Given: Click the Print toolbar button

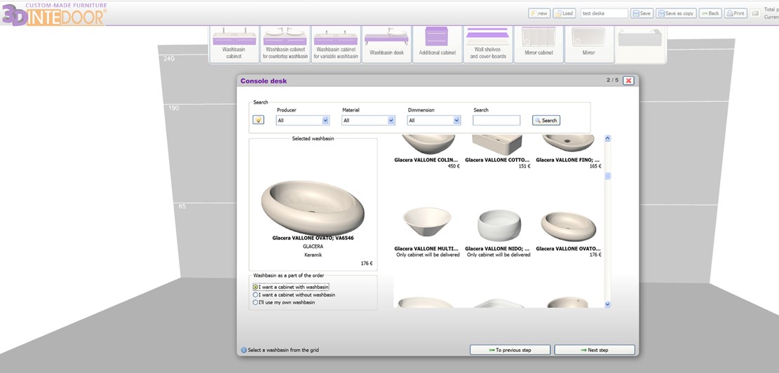Looking at the screenshot, I should tap(736, 13).
